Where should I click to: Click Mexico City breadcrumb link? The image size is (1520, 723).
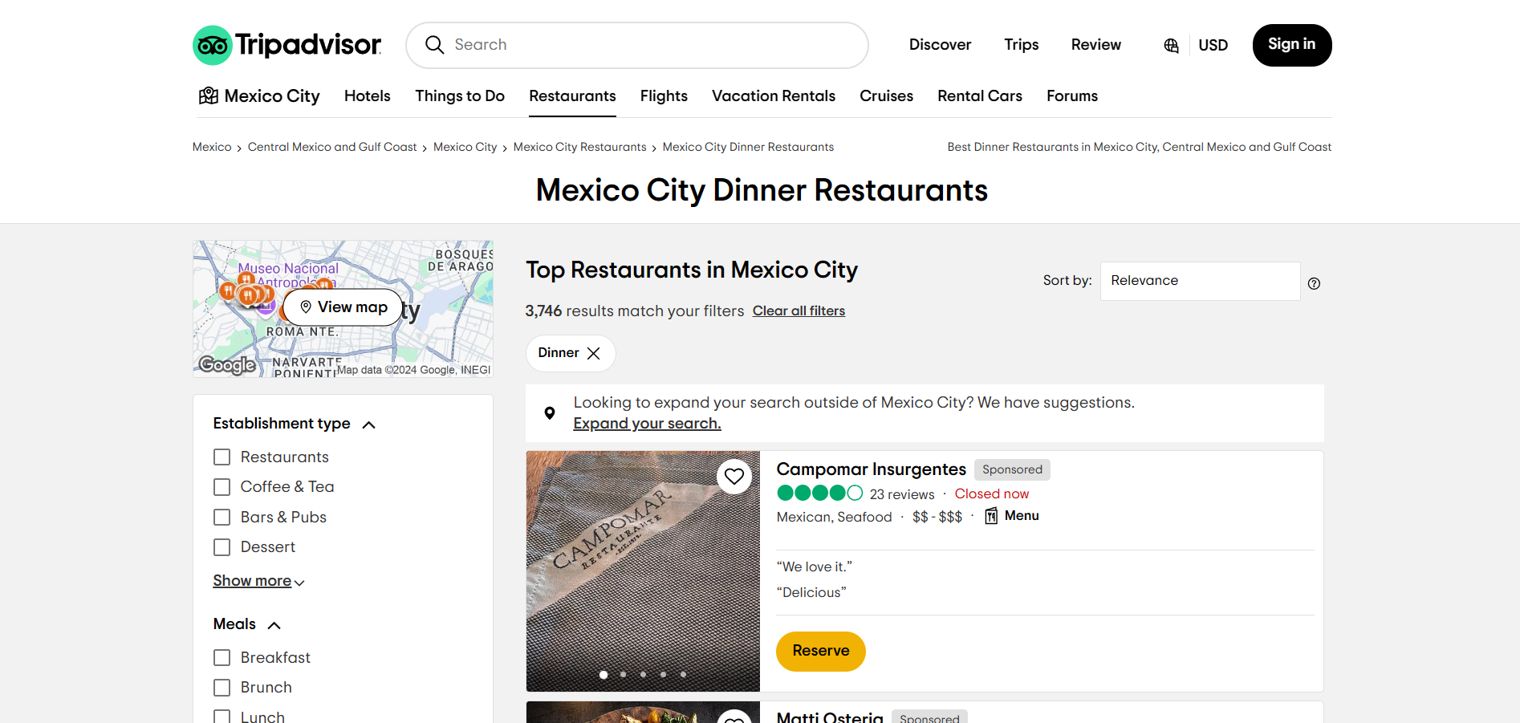[x=465, y=147]
